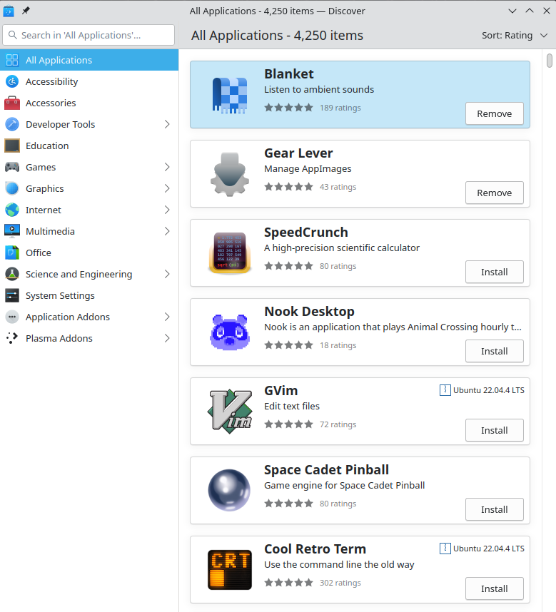Remove the Blanket application
Image resolution: width=556 pixels, height=612 pixels.
click(495, 113)
